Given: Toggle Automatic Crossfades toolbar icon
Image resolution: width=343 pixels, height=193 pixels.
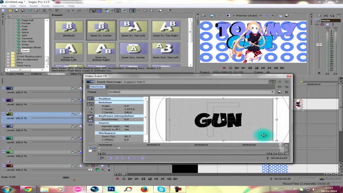Looking at the screenshot, I should [99, 10].
